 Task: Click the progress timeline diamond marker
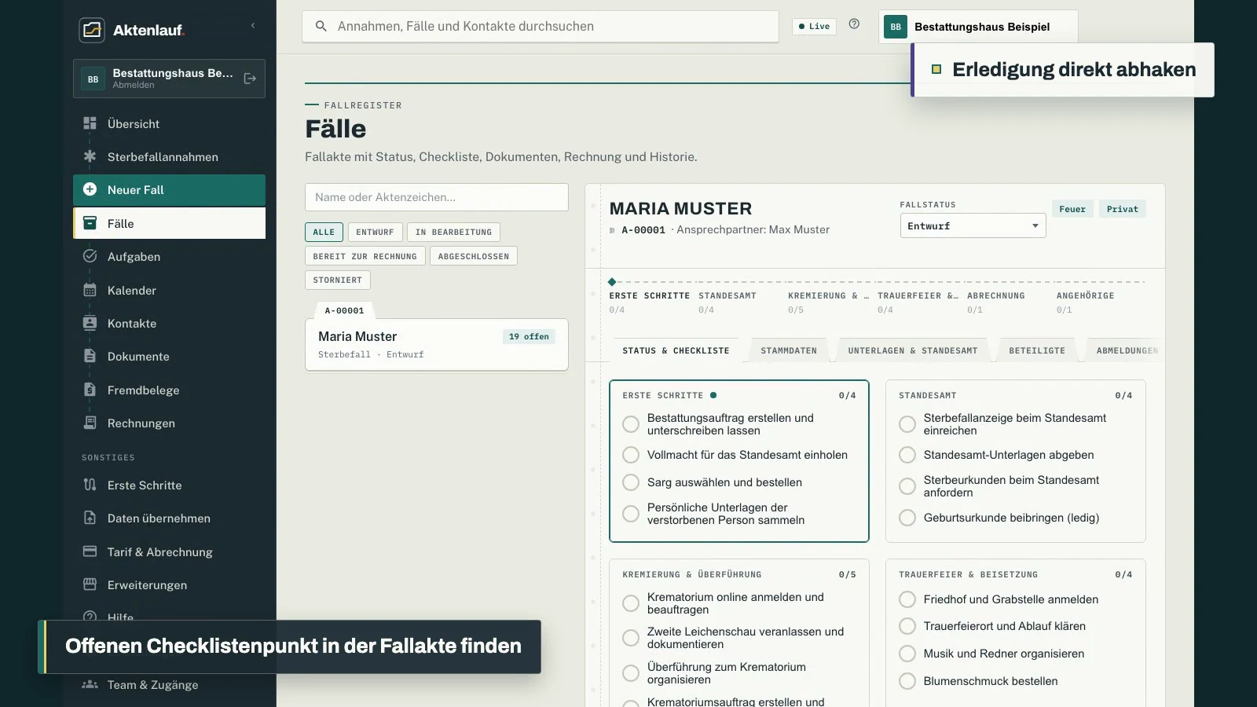612,281
